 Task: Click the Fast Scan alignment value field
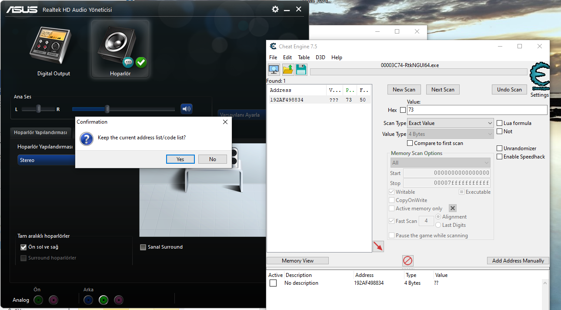click(426, 221)
